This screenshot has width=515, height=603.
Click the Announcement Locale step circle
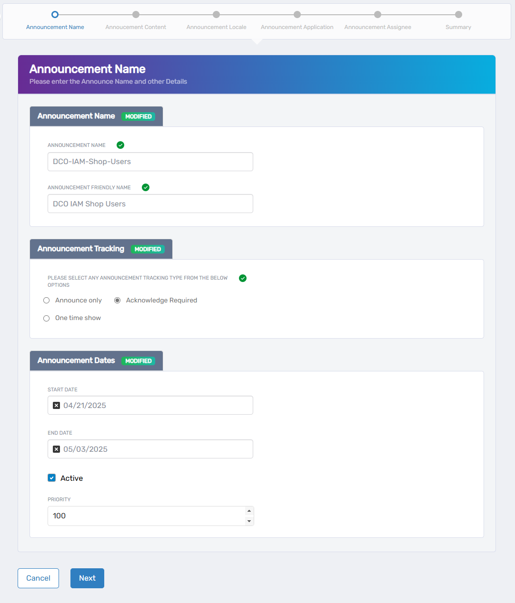216,15
